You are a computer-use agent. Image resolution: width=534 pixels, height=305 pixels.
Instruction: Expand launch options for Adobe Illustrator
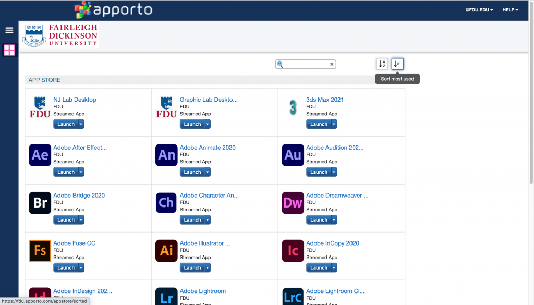208,267
